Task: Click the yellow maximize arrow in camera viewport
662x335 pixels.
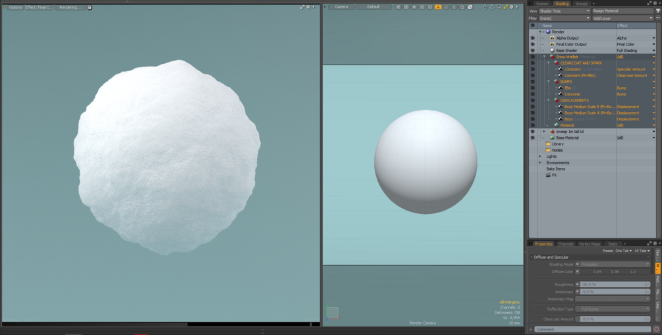Action: (x=505, y=7)
